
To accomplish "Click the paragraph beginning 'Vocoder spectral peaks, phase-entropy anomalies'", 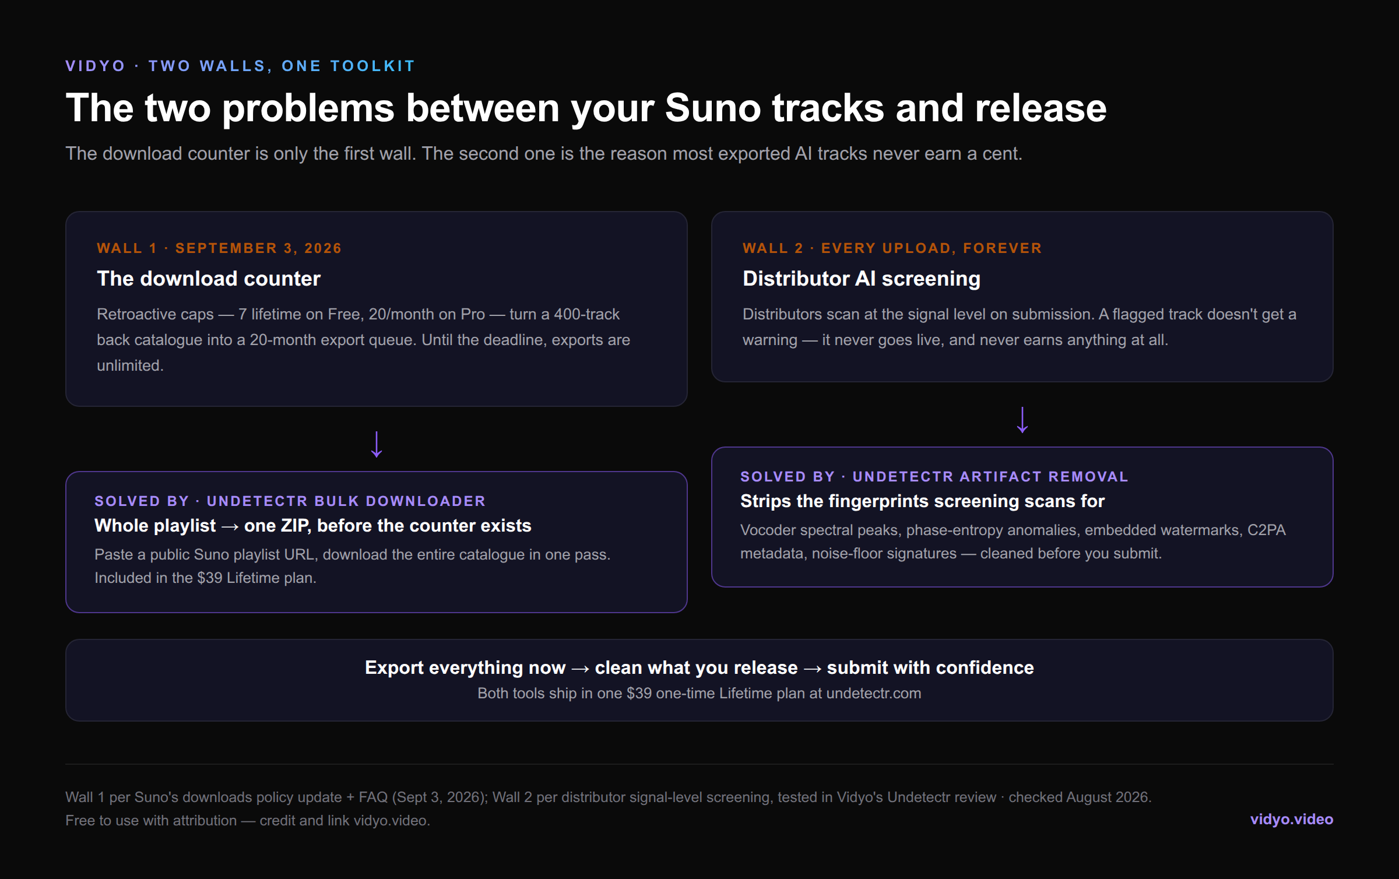I will [x=1013, y=542].
